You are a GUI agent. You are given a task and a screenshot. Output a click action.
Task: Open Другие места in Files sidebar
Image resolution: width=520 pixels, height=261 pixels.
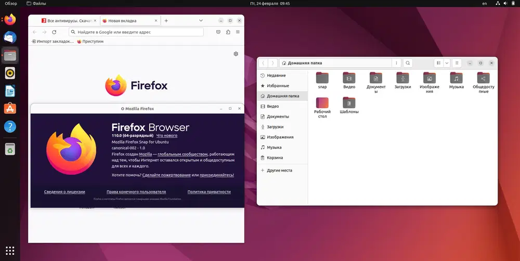click(282, 170)
